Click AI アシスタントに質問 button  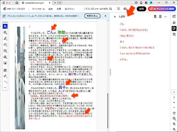tap(162, 9)
